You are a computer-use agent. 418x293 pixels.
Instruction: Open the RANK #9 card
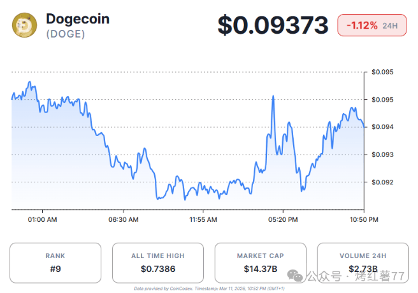(x=55, y=262)
